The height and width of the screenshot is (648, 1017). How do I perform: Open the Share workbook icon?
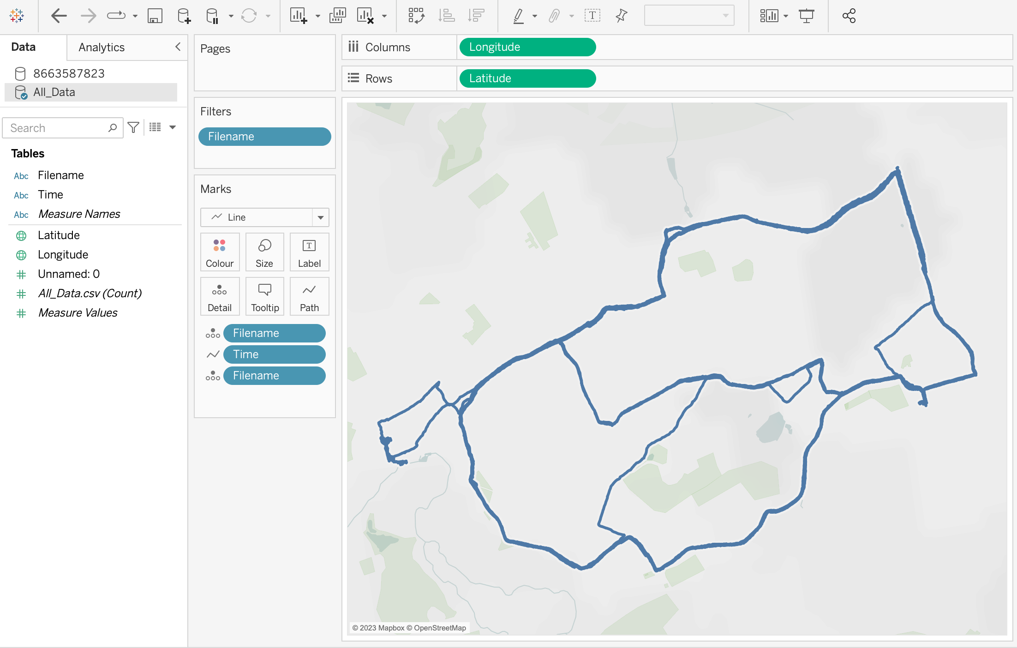click(x=849, y=16)
